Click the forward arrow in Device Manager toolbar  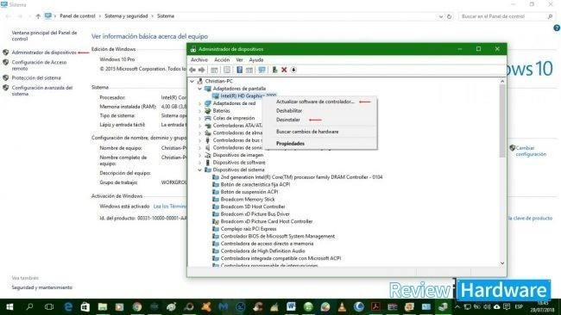[201, 70]
